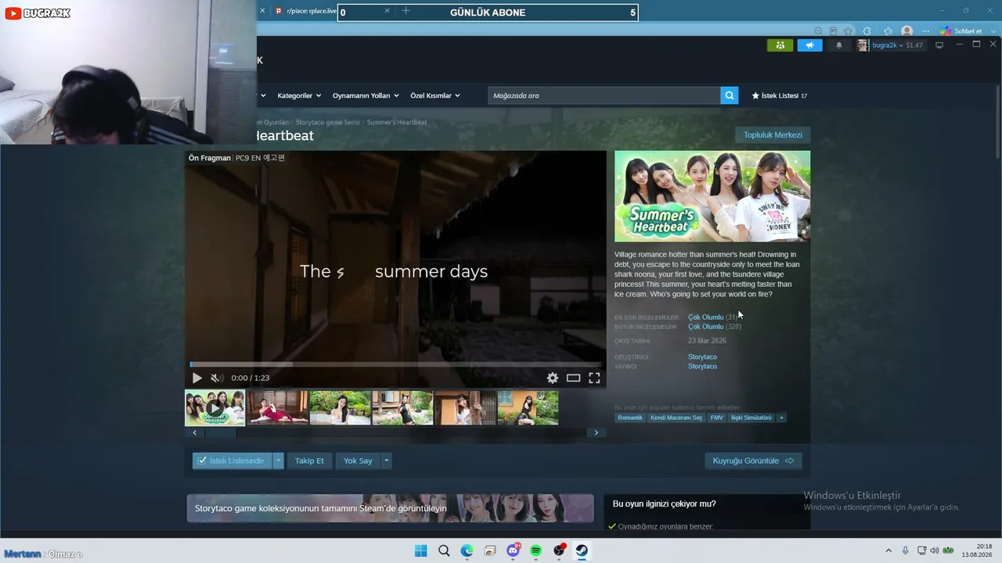Open the Sohbet et Copilot chat
Viewport: 1002px width, 563px height.
point(962,31)
